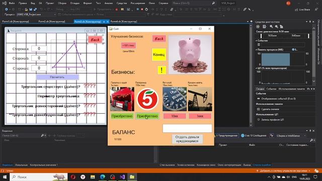
Task: Click Back button in Cash window
Action: pos(159,39)
